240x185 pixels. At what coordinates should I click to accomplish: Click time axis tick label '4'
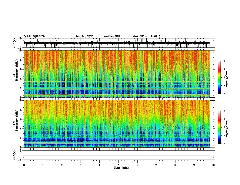(100, 165)
